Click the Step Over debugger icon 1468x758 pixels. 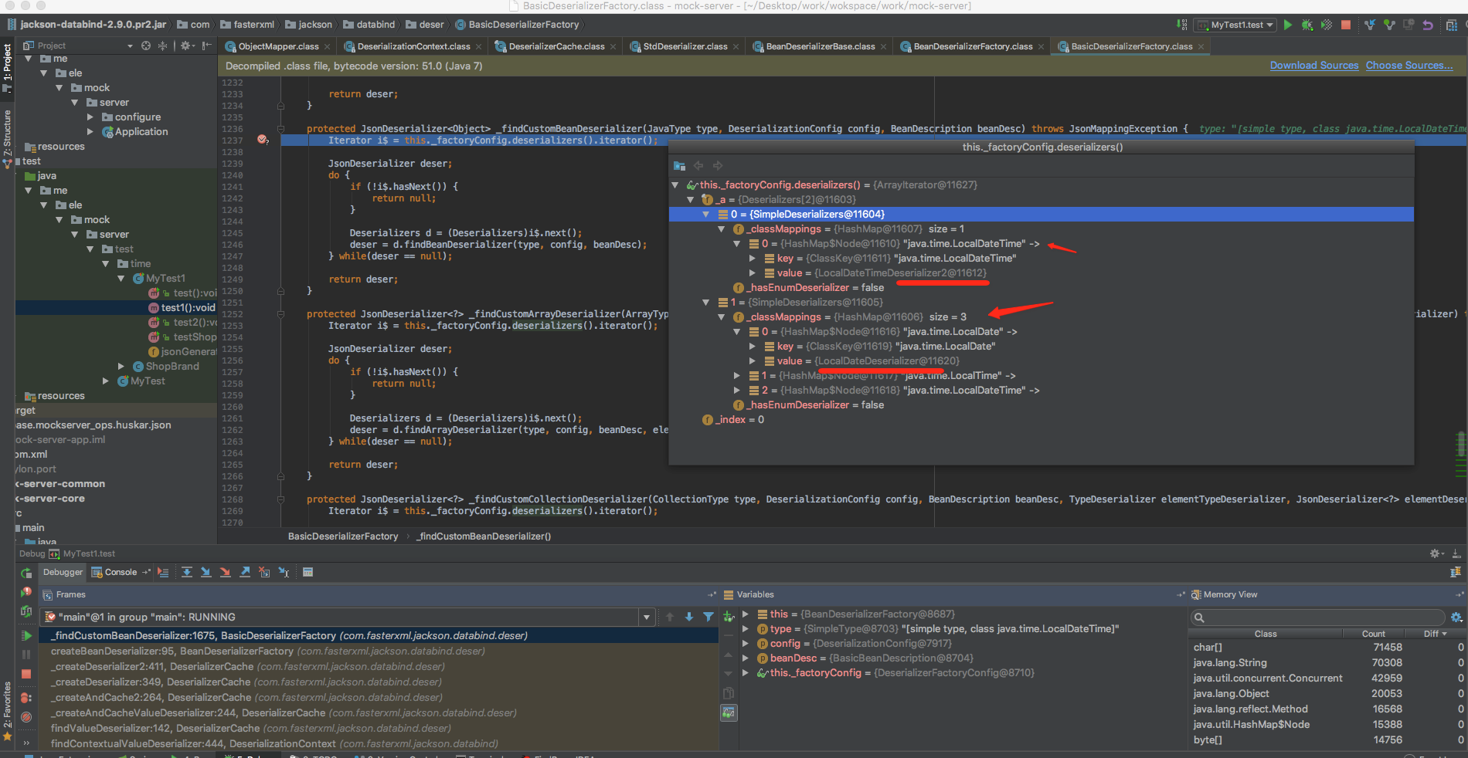(x=187, y=572)
